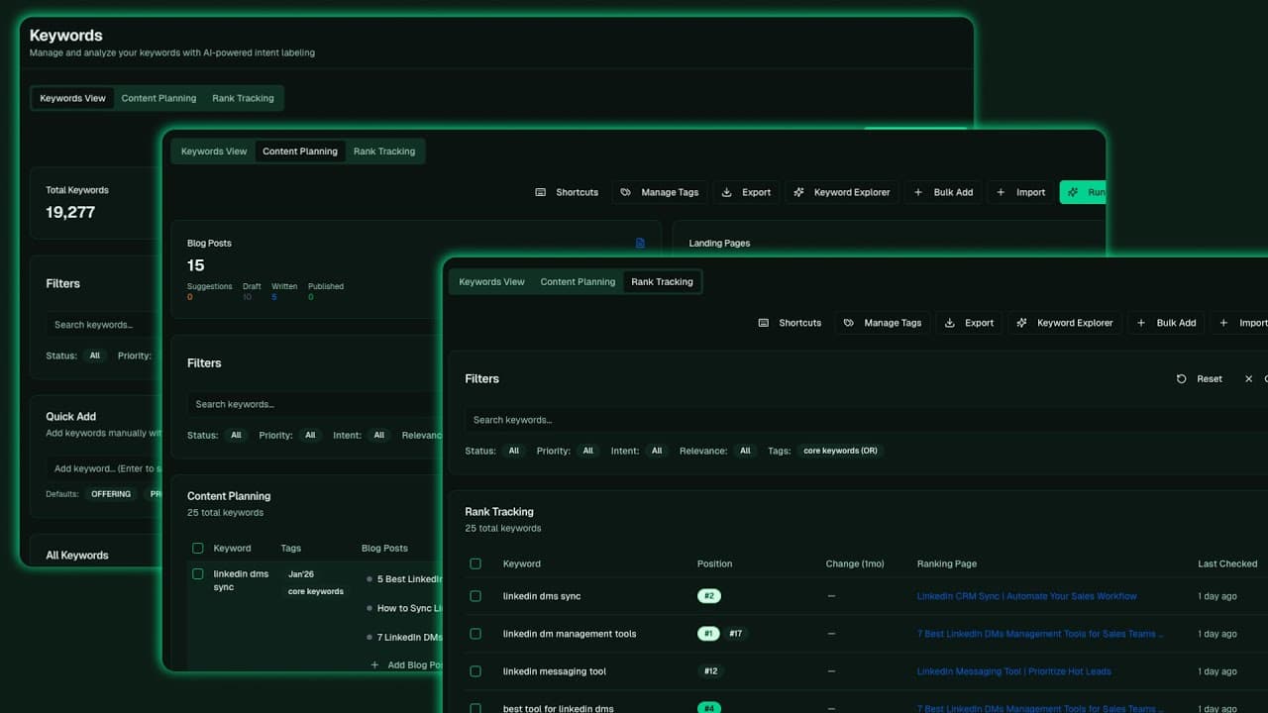The height and width of the screenshot is (713, 1268).
Task: Select Rank Tracking tab in middle window
Action: coord(384,152)
